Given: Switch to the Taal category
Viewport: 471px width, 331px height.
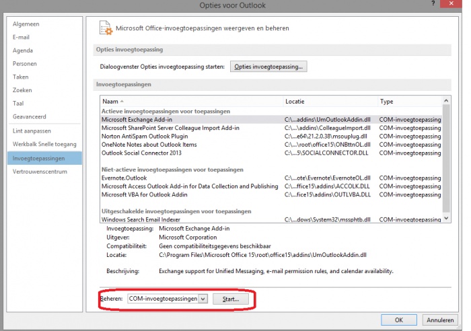Looking at the screenshot, I should (18, 104).
